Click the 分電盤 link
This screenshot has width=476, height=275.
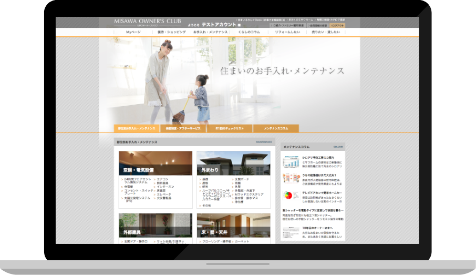129,187
